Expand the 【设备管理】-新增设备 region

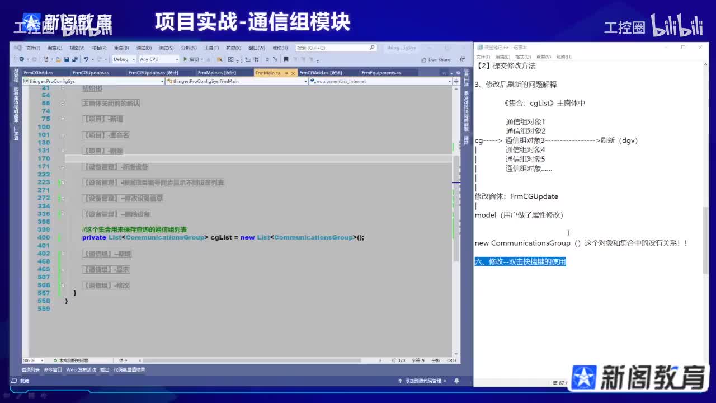pyautogui.click(x=63, y=167)
